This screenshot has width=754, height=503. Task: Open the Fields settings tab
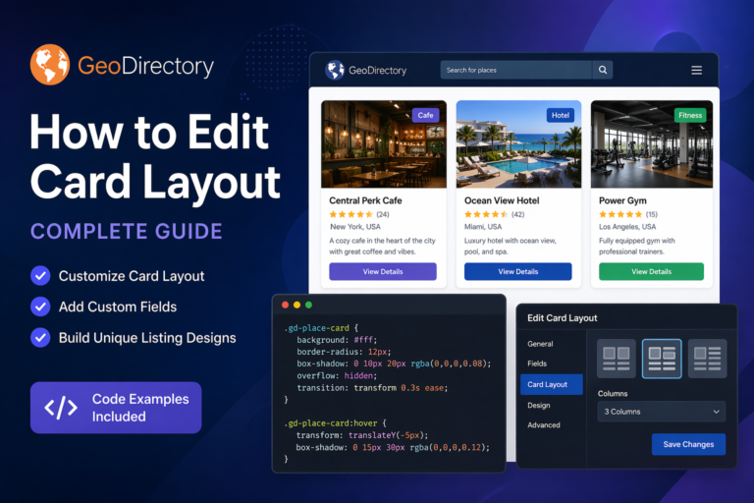pos(537,363)
